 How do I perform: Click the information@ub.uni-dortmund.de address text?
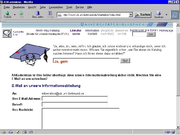(x=63, y=93)
